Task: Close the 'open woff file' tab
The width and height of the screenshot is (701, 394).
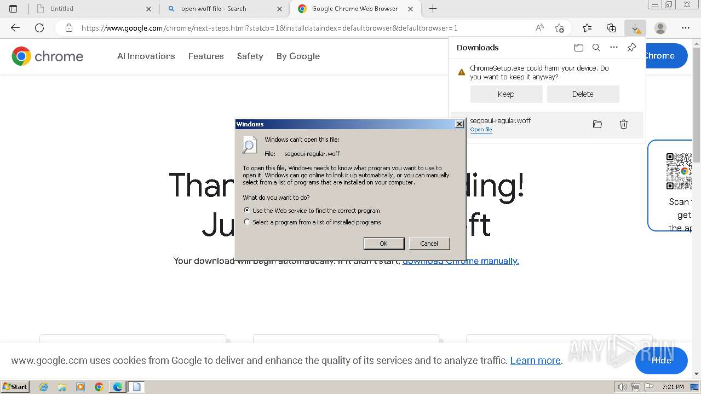Action: 280,9
